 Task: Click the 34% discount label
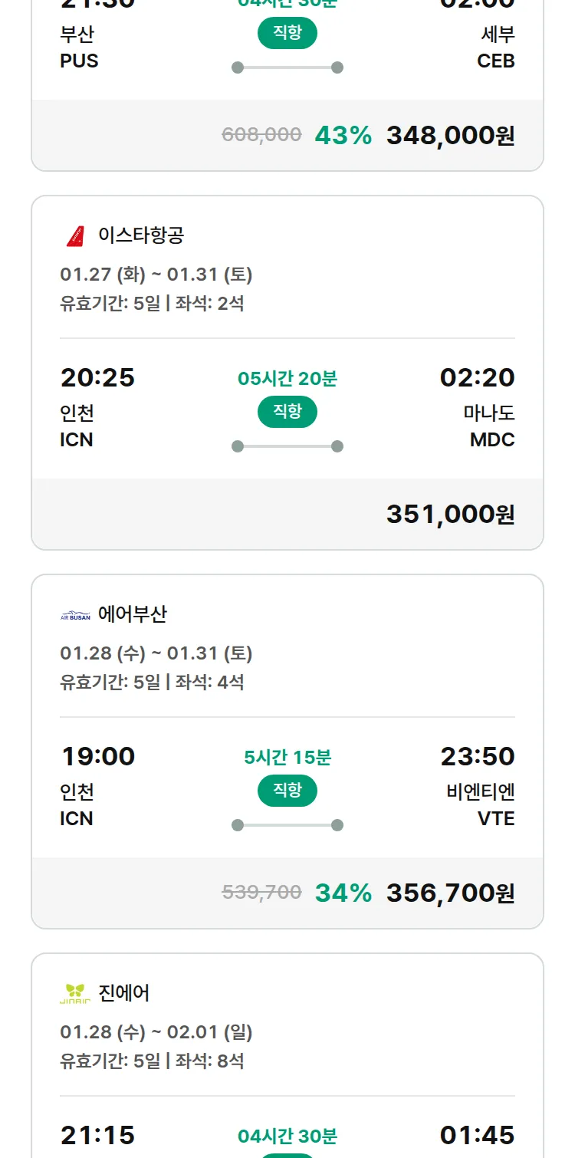click(343, 893)
